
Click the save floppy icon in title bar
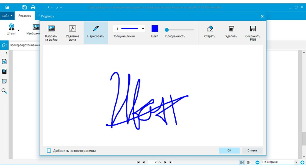coord(24,7)
